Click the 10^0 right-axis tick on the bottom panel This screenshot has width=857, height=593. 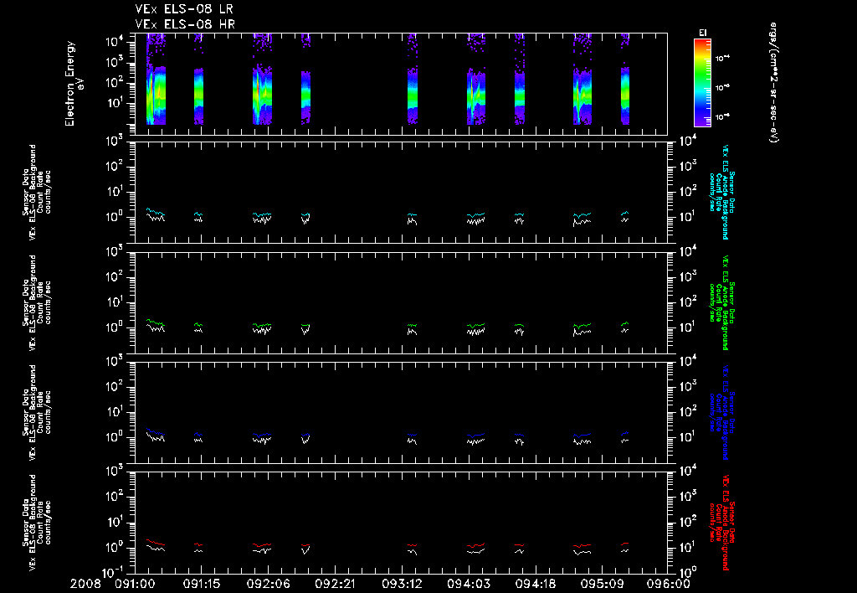(x=686, y=573)
